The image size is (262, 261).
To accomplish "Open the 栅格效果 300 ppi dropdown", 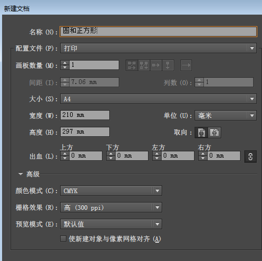I will [111, 207].
